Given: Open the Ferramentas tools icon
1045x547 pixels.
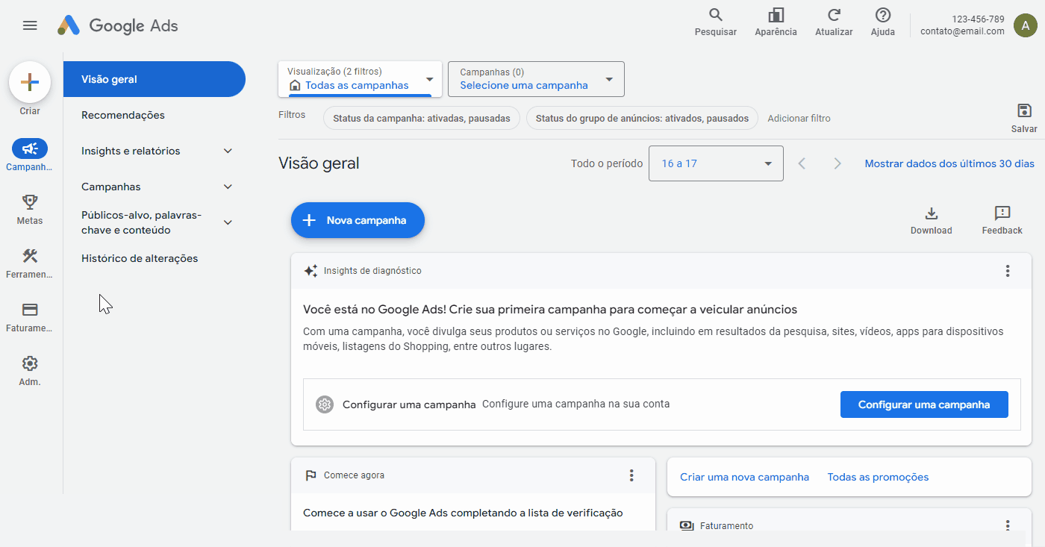Looking at the screenshot, I should pyautogui.click(x=30, y=256).
